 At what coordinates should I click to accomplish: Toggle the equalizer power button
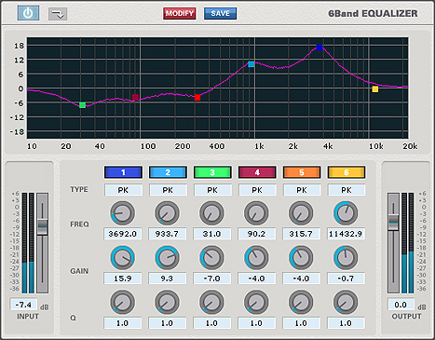(x=28, y=13)
